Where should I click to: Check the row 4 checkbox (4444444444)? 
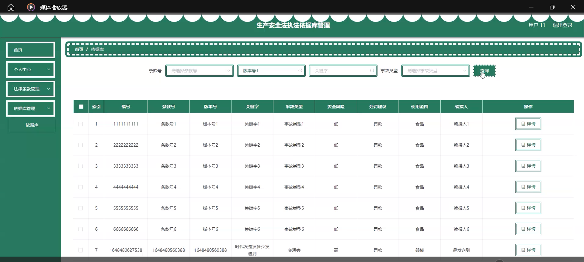pos(81,187)
